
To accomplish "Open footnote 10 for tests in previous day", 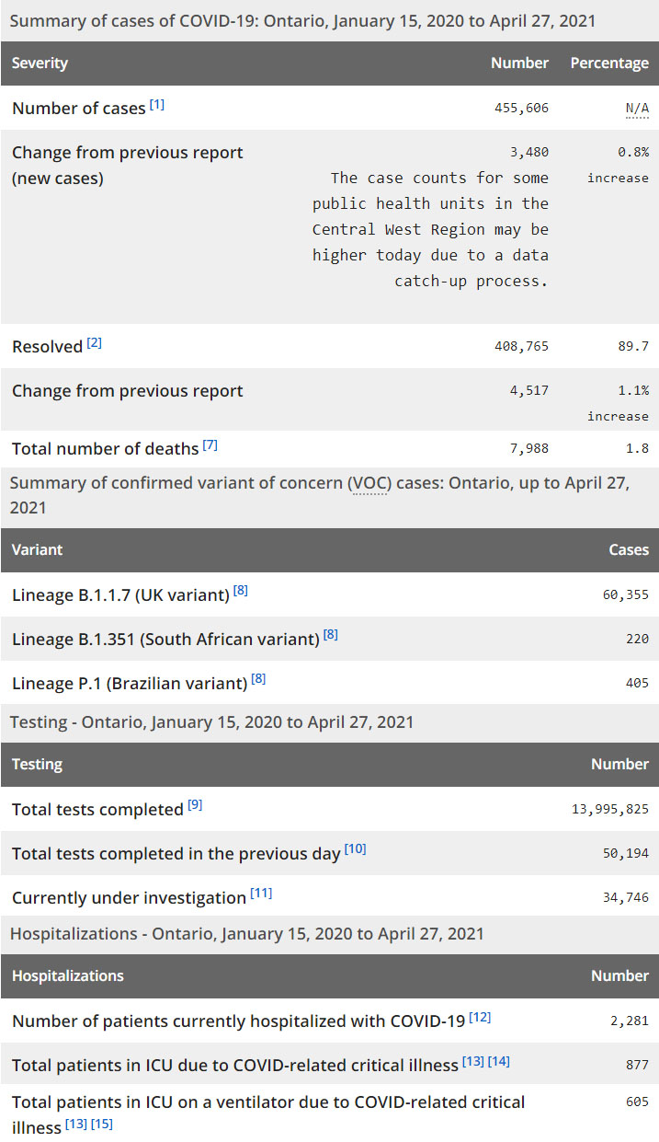I will click(x=355, y=849).
